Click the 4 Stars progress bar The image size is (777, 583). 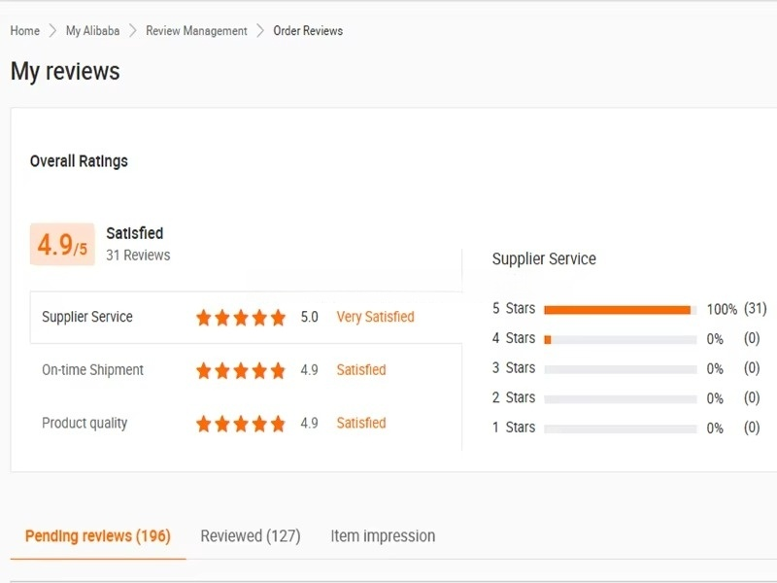tap(620, 339)
